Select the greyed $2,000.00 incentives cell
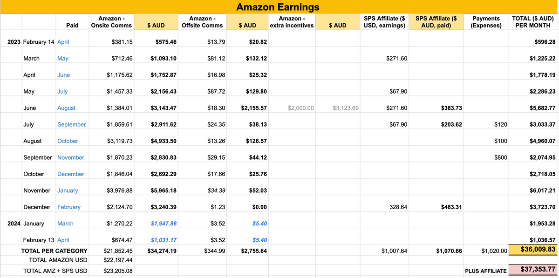The height and width of the screenshot is (278, 559). 301,108
